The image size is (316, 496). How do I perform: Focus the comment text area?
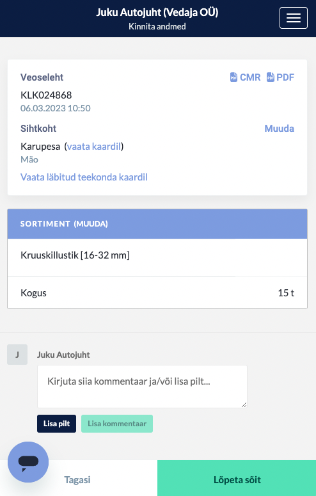pos(142,387)
